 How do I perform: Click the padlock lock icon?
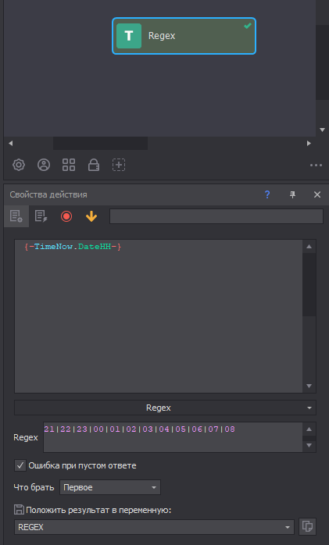coord(94,165)
